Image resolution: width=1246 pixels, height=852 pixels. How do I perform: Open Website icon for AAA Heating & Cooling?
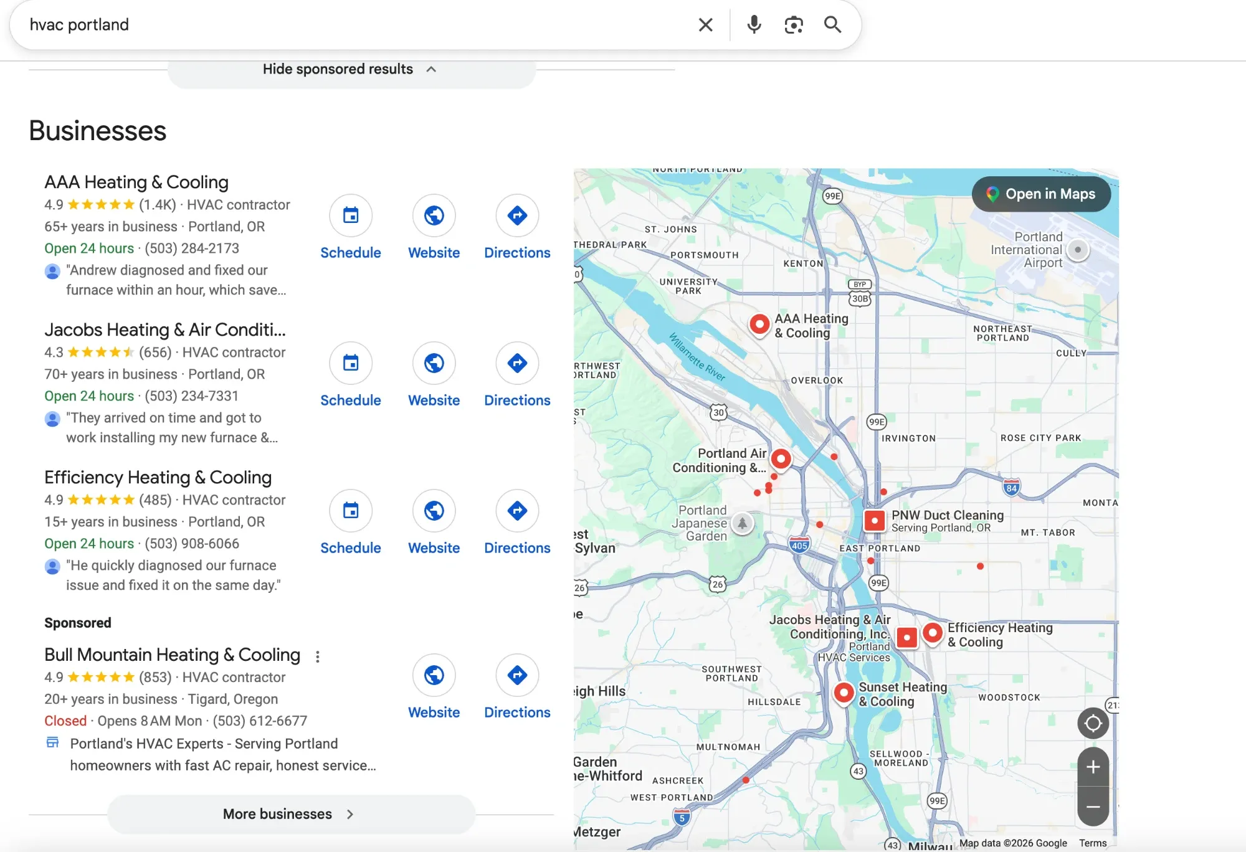coord(434,215)
